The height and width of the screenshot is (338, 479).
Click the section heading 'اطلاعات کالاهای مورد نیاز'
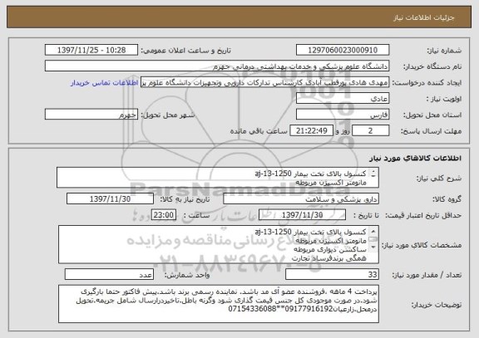[x=415, y=158]
